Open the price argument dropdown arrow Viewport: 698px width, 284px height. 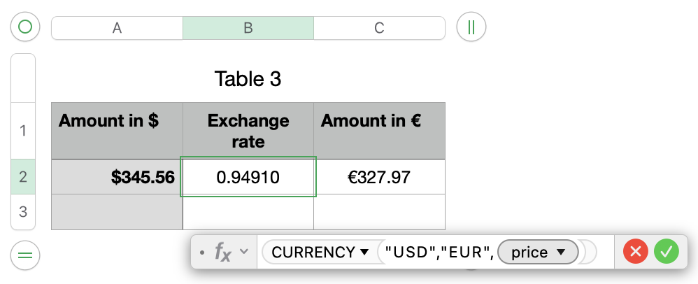(x=560, y=253)
